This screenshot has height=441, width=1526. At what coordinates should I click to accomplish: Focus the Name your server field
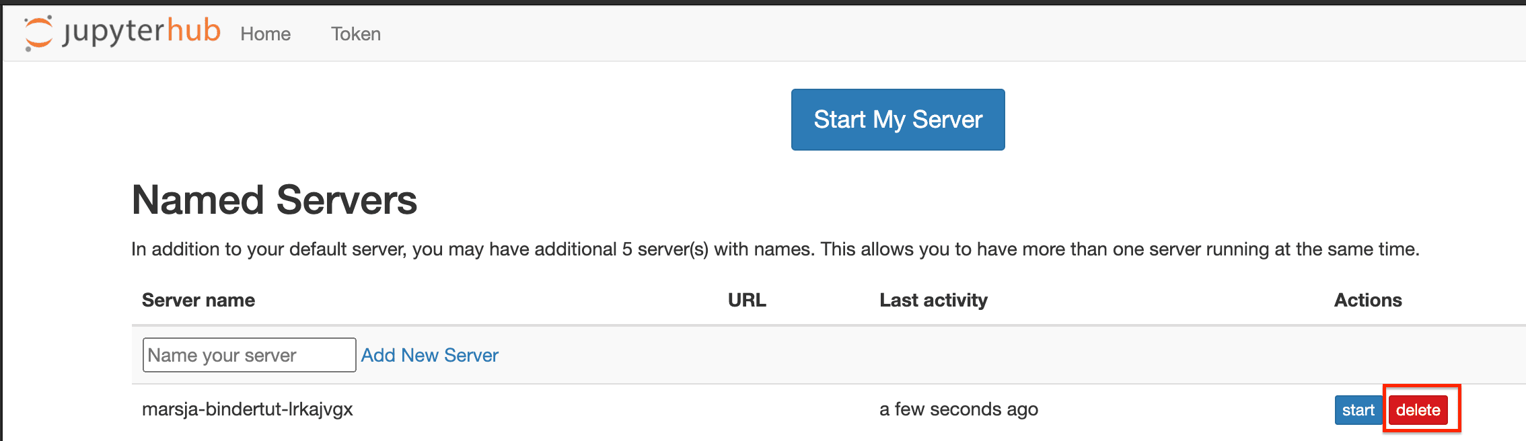[x=249, y=355]
